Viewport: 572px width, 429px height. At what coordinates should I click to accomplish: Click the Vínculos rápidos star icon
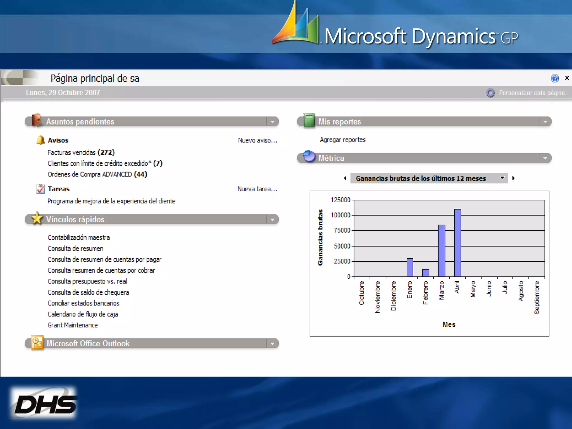pyautogui.click(x=37, y=218)
